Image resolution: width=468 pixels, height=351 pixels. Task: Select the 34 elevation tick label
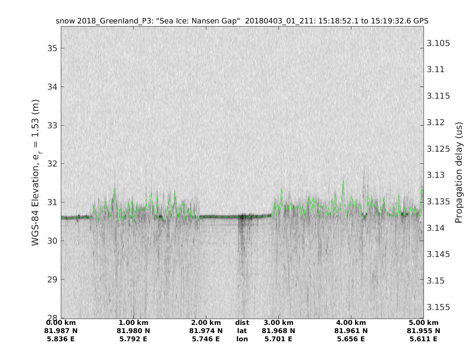[52, 87]
